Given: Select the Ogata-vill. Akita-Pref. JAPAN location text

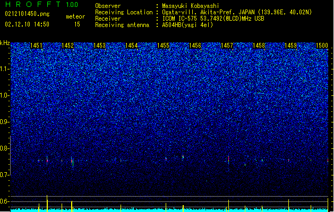Looking at the screenshot, I should point(237,12).
